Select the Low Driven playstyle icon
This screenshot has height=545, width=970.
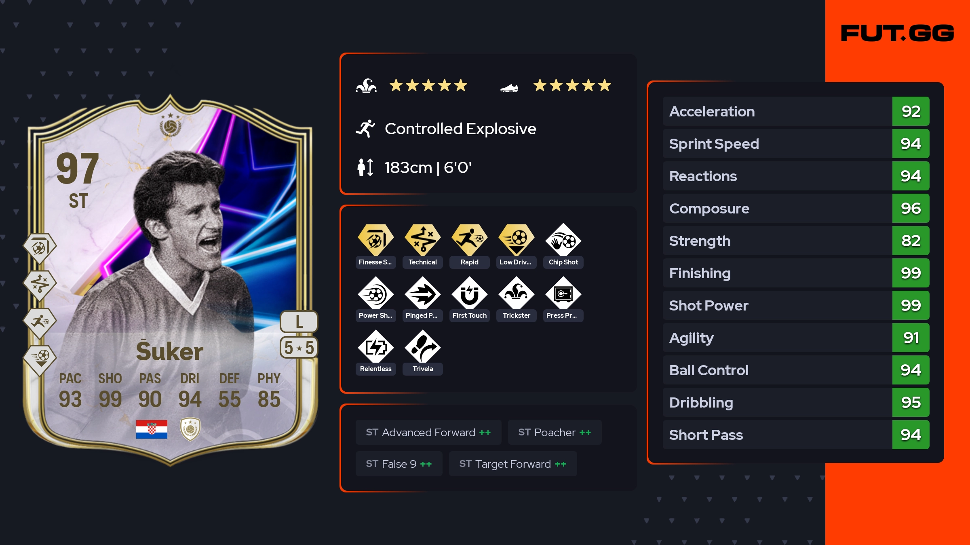(x=516, y=240)
